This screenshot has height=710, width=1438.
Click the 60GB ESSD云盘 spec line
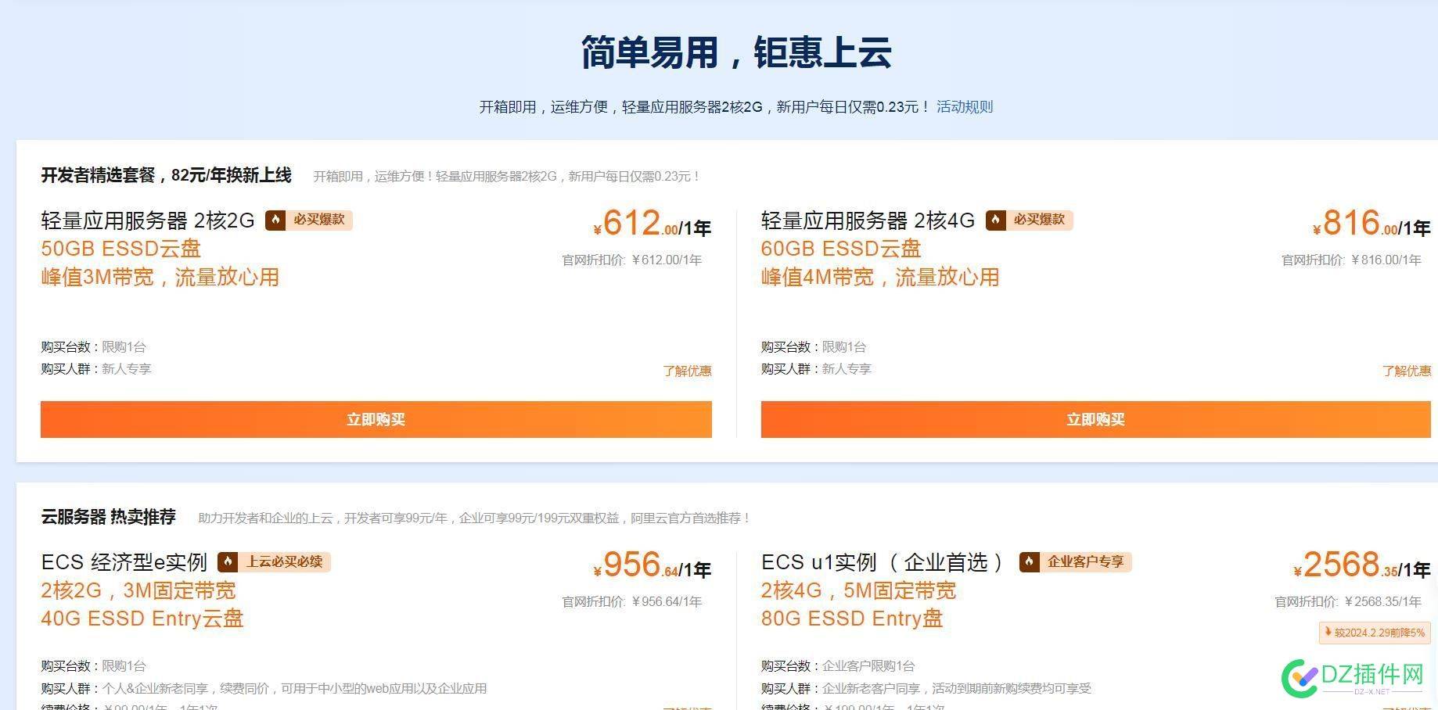click(x=841, y=249)
